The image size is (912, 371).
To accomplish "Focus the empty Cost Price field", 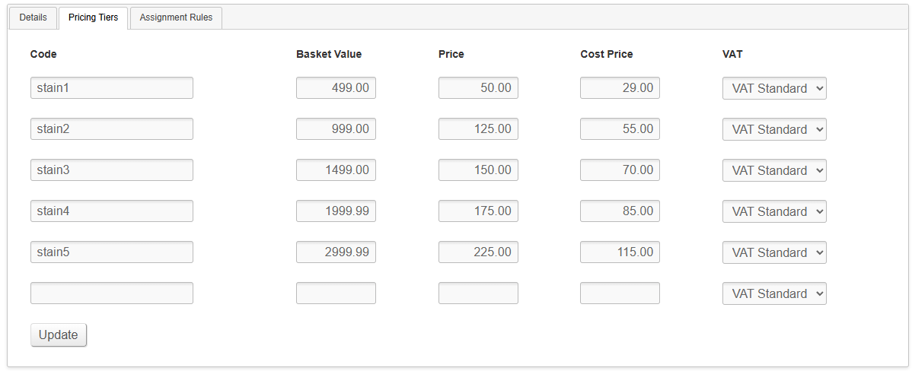I will (620, 293).
